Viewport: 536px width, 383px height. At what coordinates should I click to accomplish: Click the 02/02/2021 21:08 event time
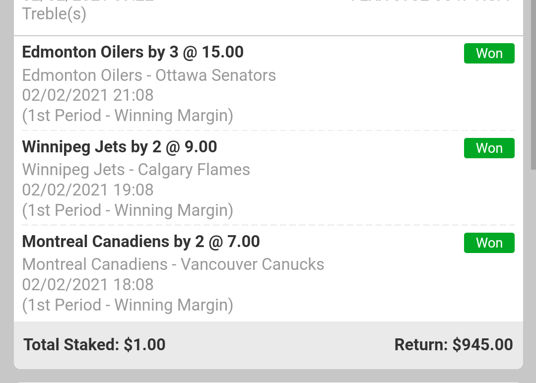pyautogui.click(x=88, y=95)
